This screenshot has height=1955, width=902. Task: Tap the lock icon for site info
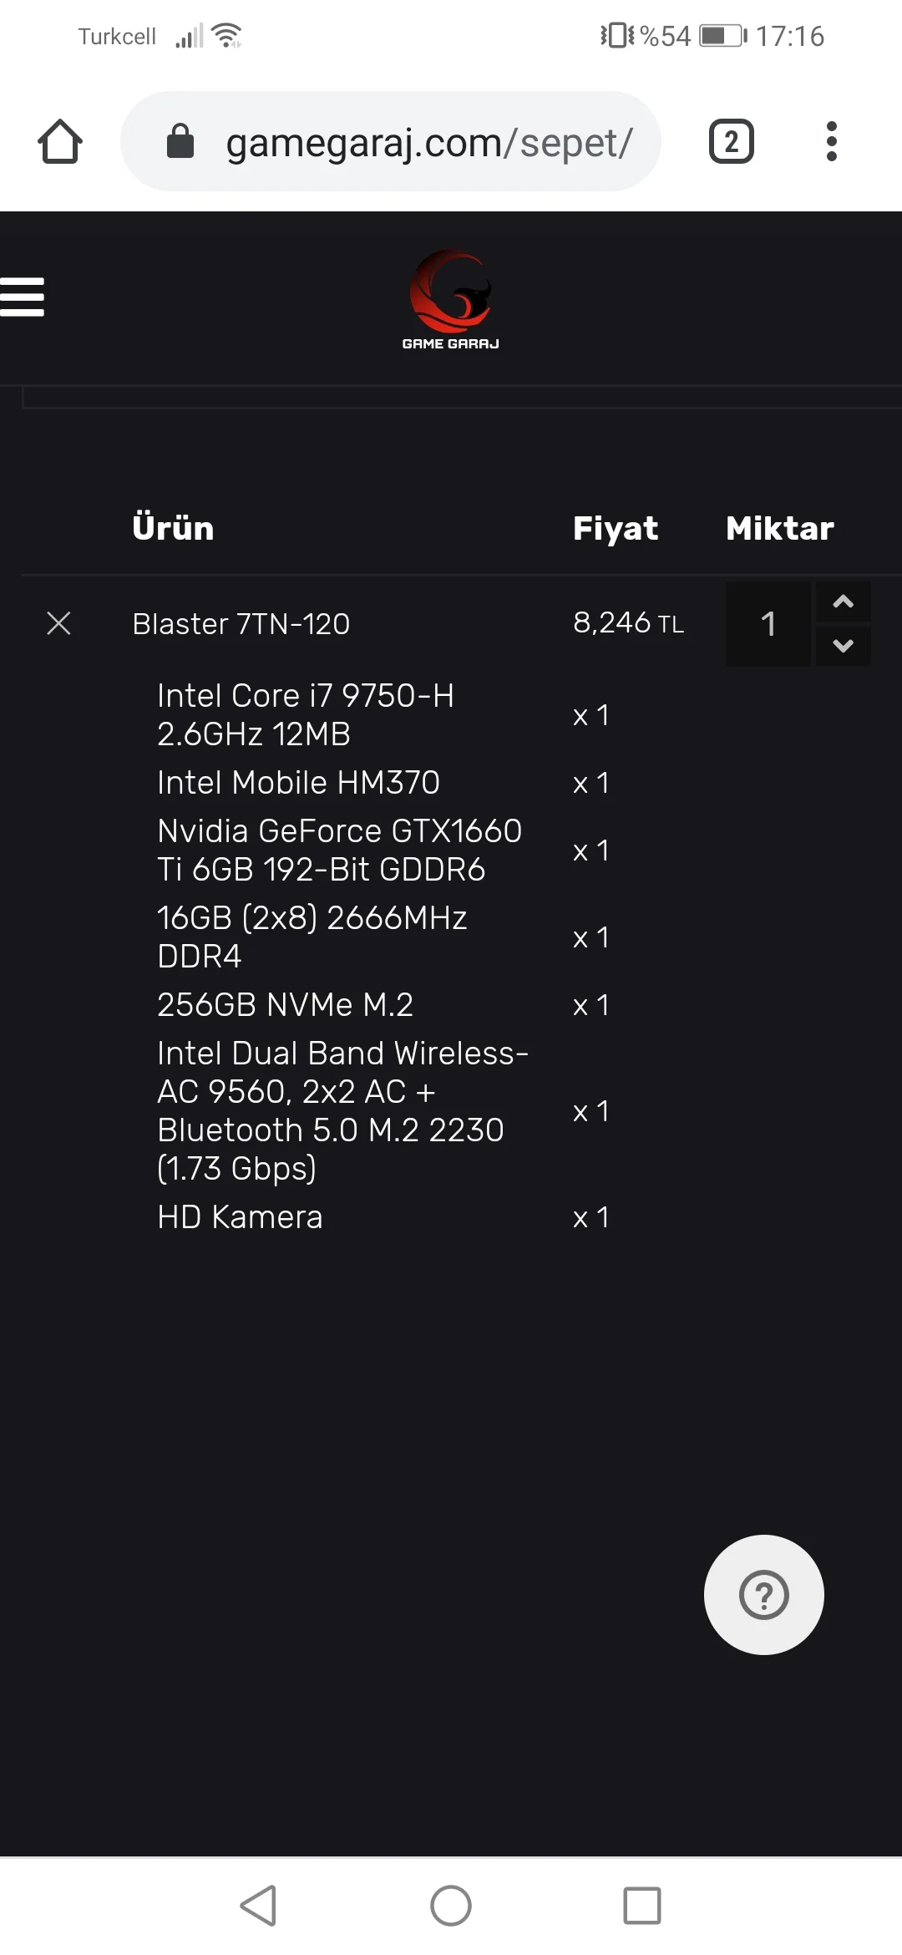click(x=180, y=141)
